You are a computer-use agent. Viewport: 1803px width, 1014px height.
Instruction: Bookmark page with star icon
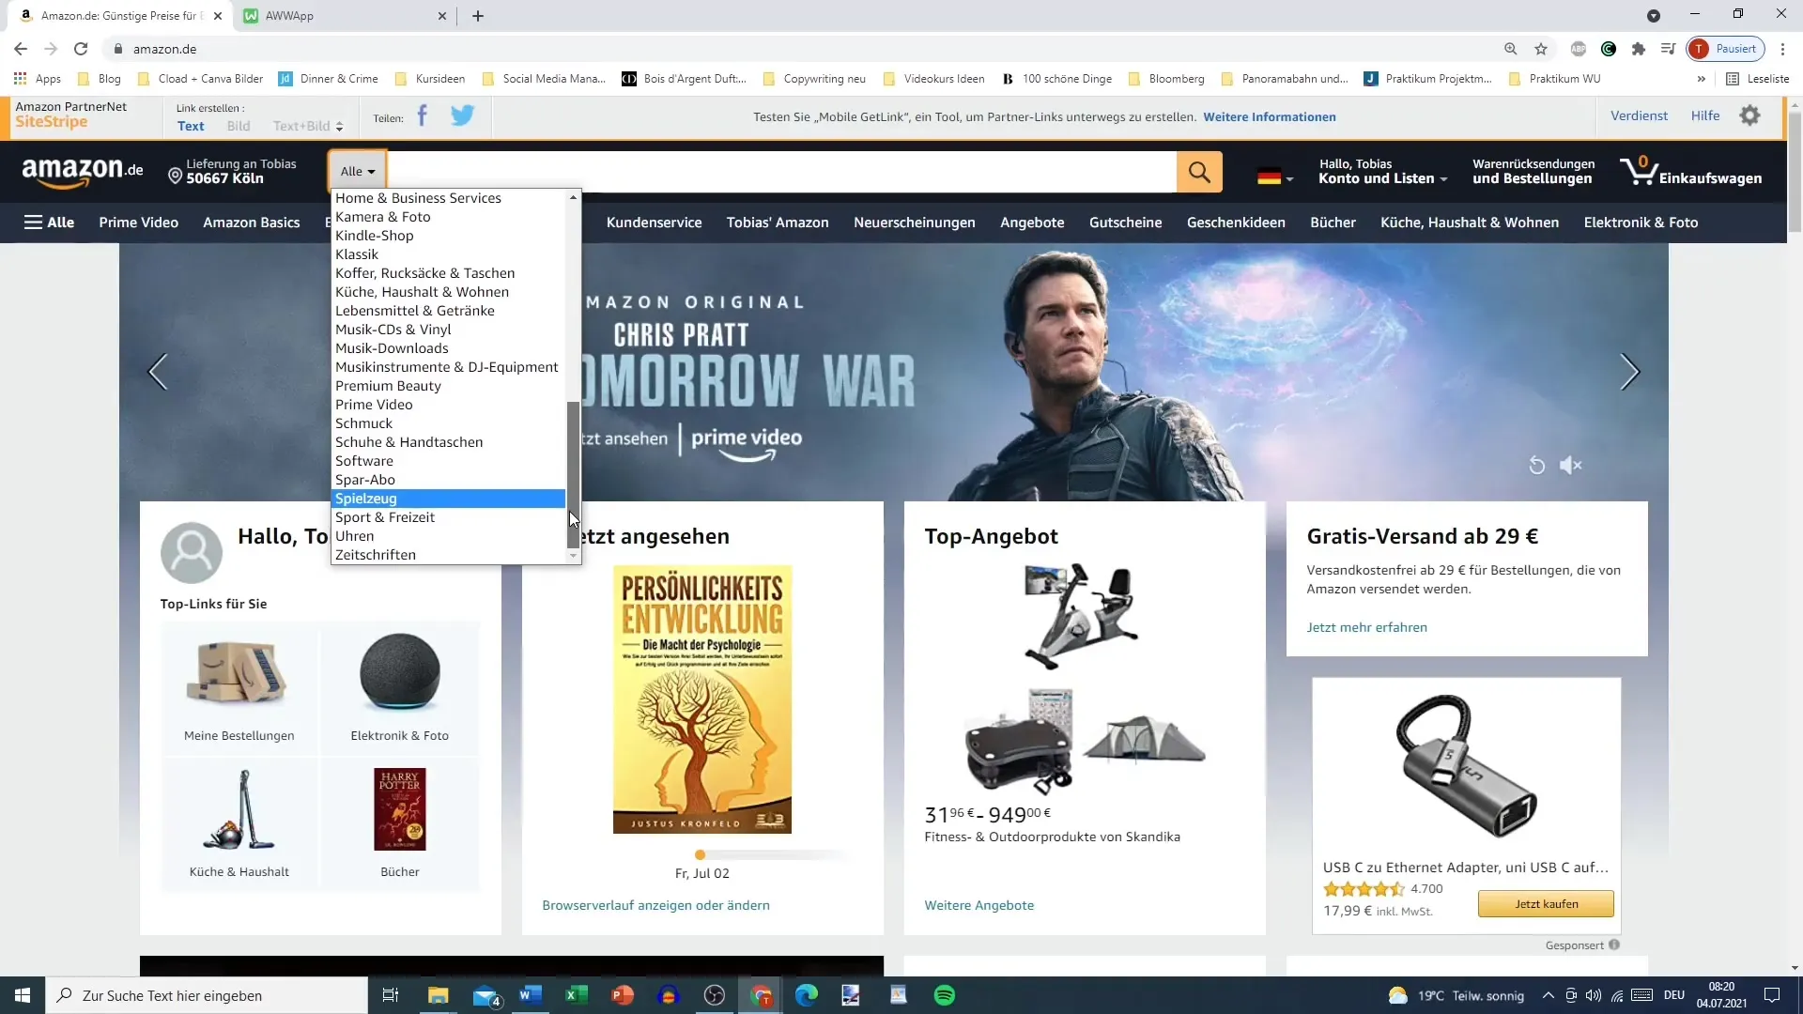pyautogui.click(x=1541, y=49)
